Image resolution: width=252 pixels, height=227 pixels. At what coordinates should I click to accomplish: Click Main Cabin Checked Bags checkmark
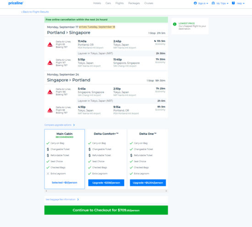48,168
